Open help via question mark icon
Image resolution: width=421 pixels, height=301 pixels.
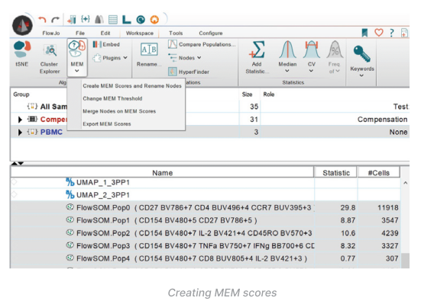coord(392,33)
